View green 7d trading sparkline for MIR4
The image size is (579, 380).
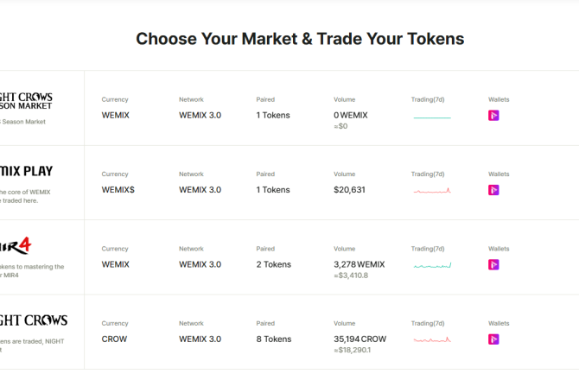[x=432, y=265]
